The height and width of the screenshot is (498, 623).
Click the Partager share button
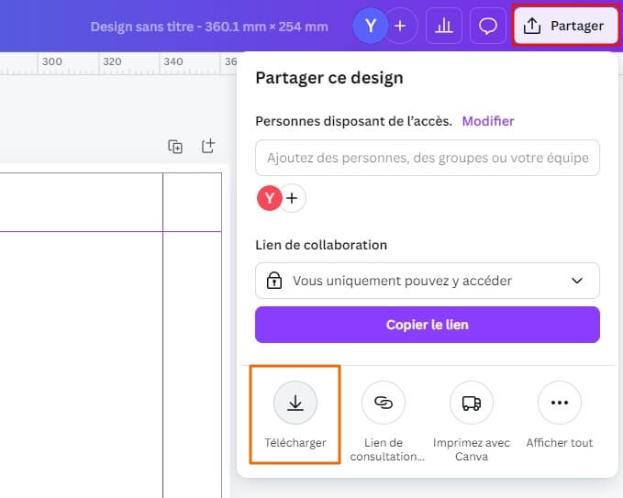[x=564, y=27]
